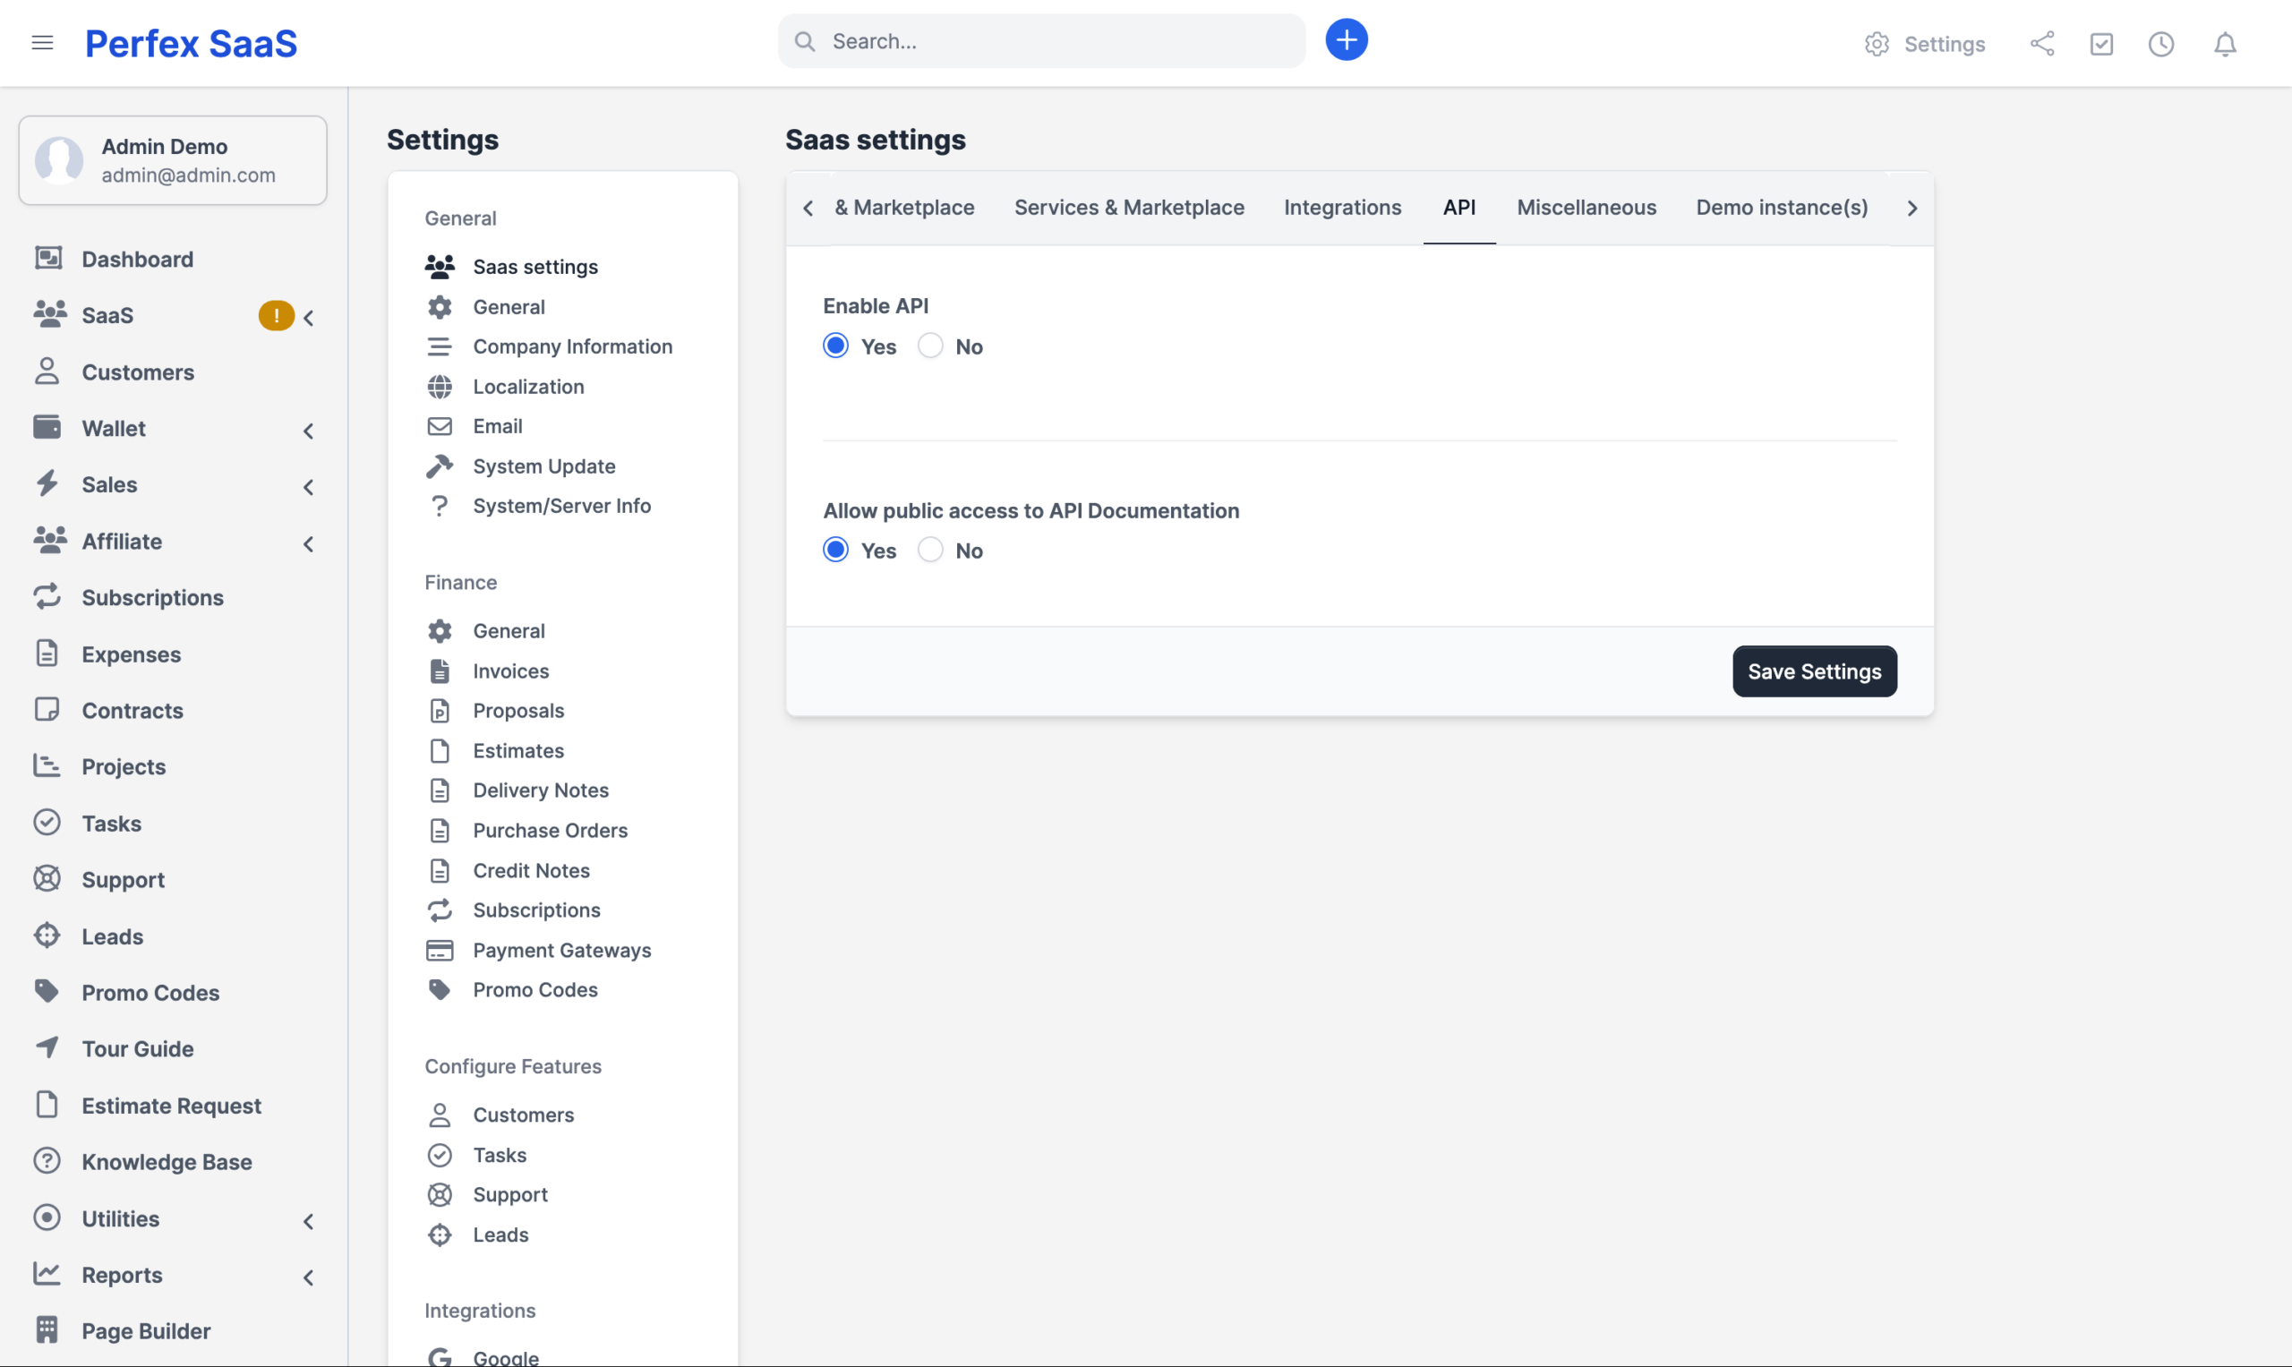Viewport: 2292px width, 1367px height.
Task: Click the orange SaaS warning badge
Action: [276, 316]
